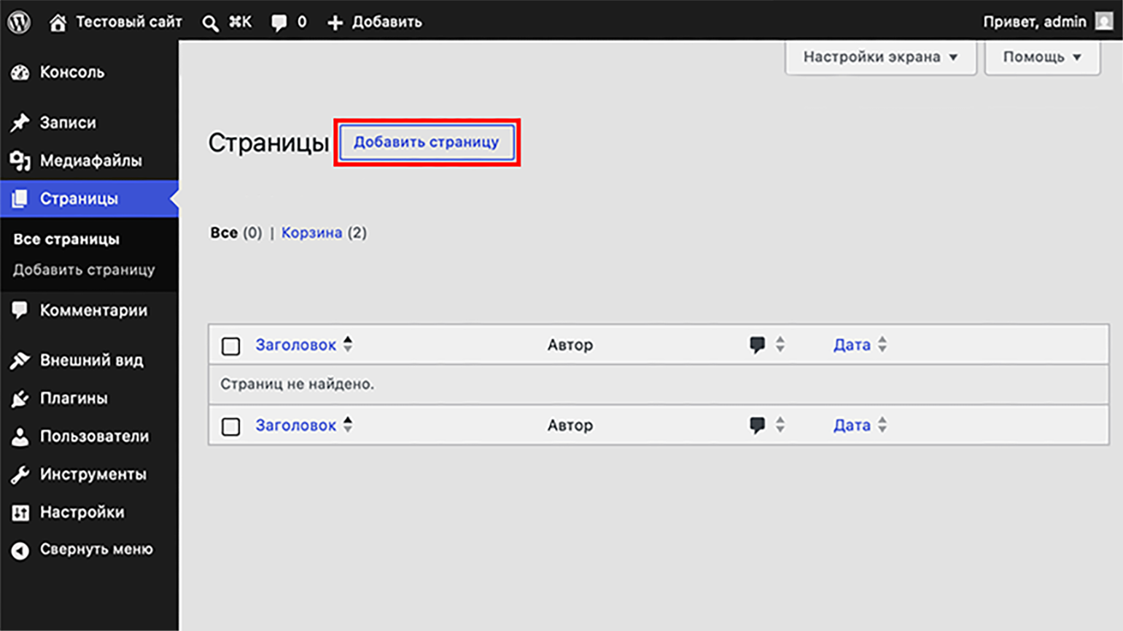This screenshot has height=631, width=1123.
Task: Click the collapse menu arrow icon
Action: (x=20, y=550)
